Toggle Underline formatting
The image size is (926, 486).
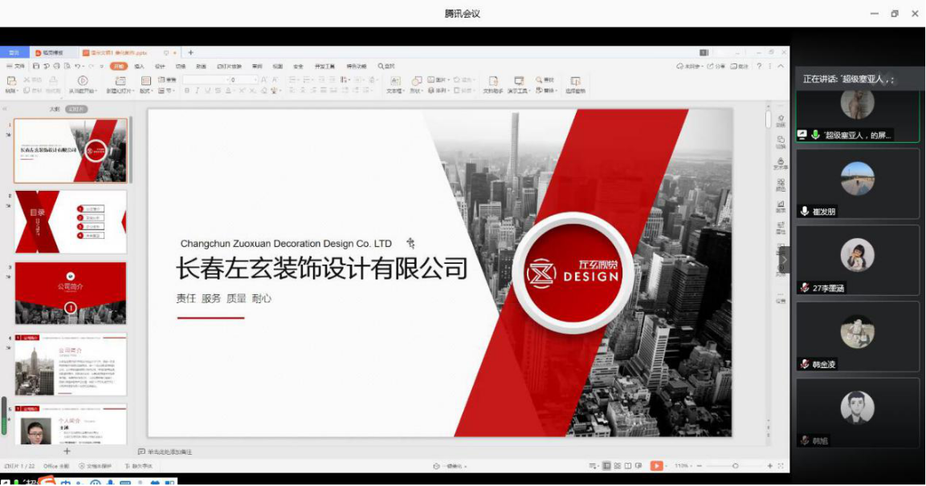pos(207,91)
